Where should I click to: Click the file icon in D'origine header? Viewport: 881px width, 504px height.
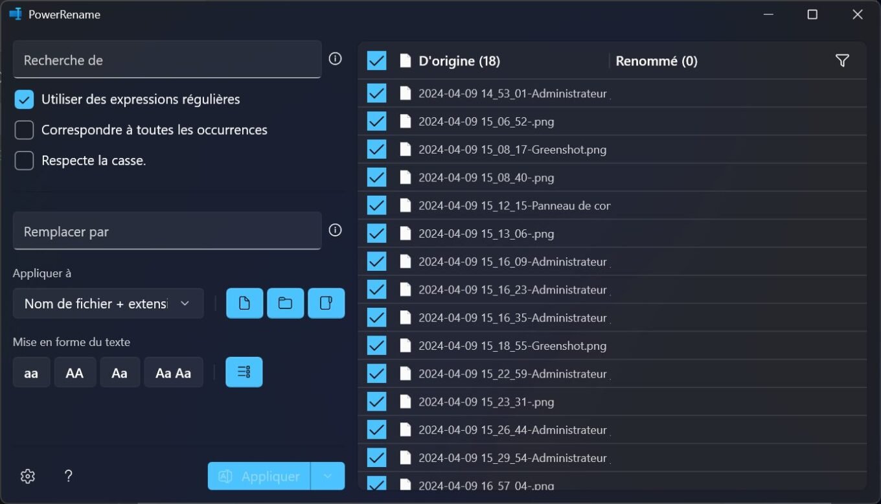coord(406,61)
